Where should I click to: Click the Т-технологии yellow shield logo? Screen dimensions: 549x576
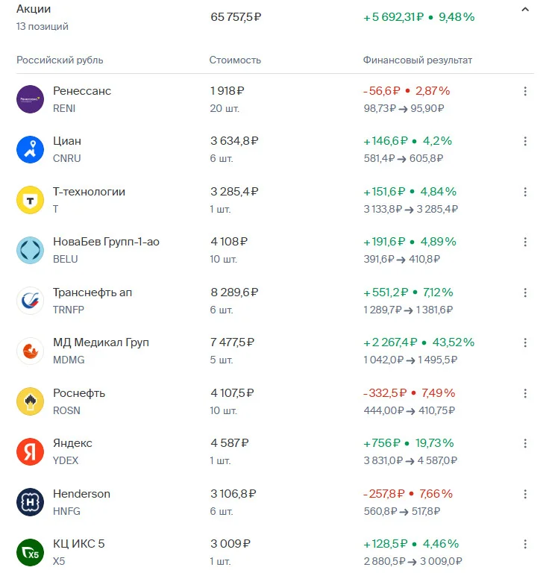point(30,200)
